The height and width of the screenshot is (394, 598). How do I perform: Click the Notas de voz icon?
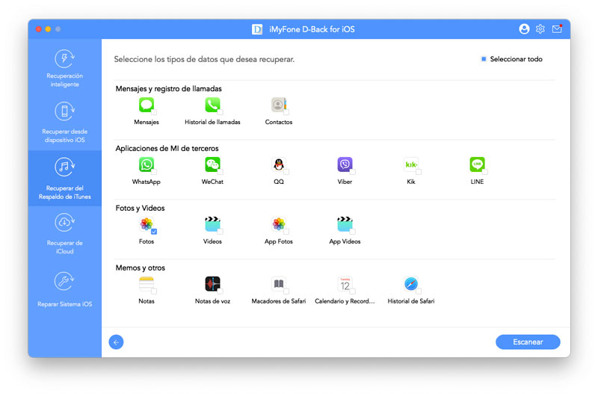pyautogui.click(x=212, y=284)
